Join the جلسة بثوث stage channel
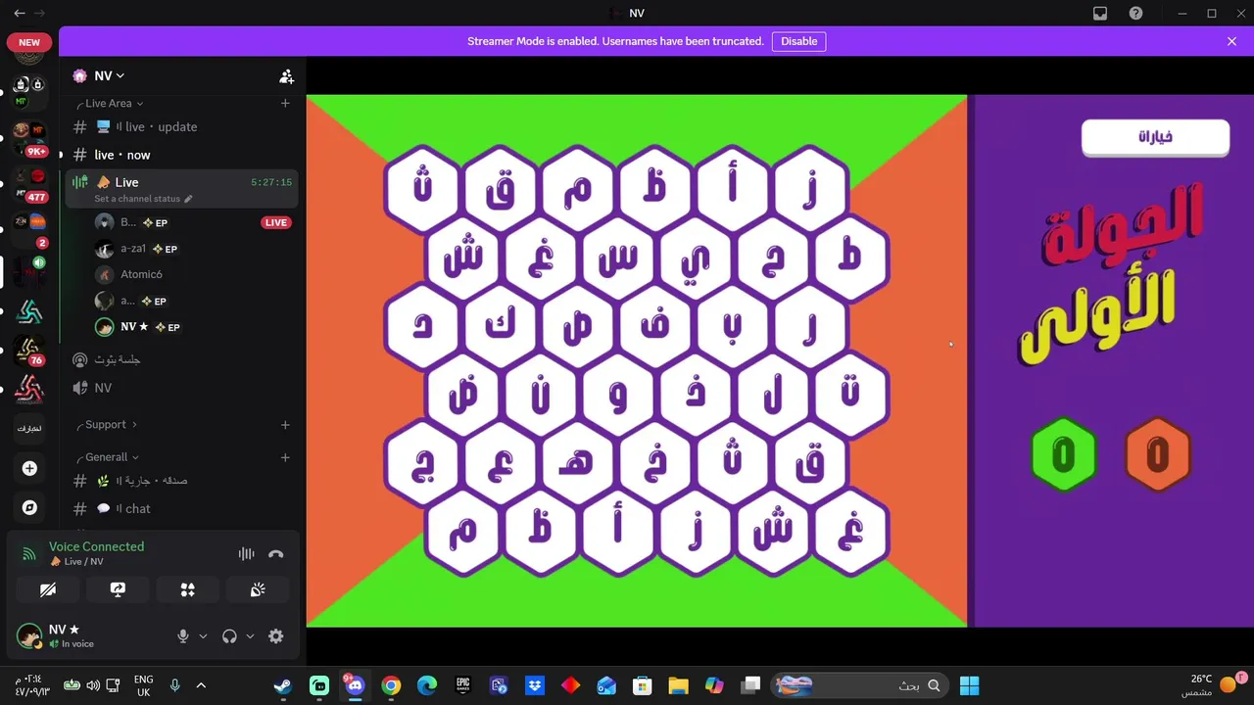Image resolution: width=1254 pixels, height=705 pixels. coord(181,359)
